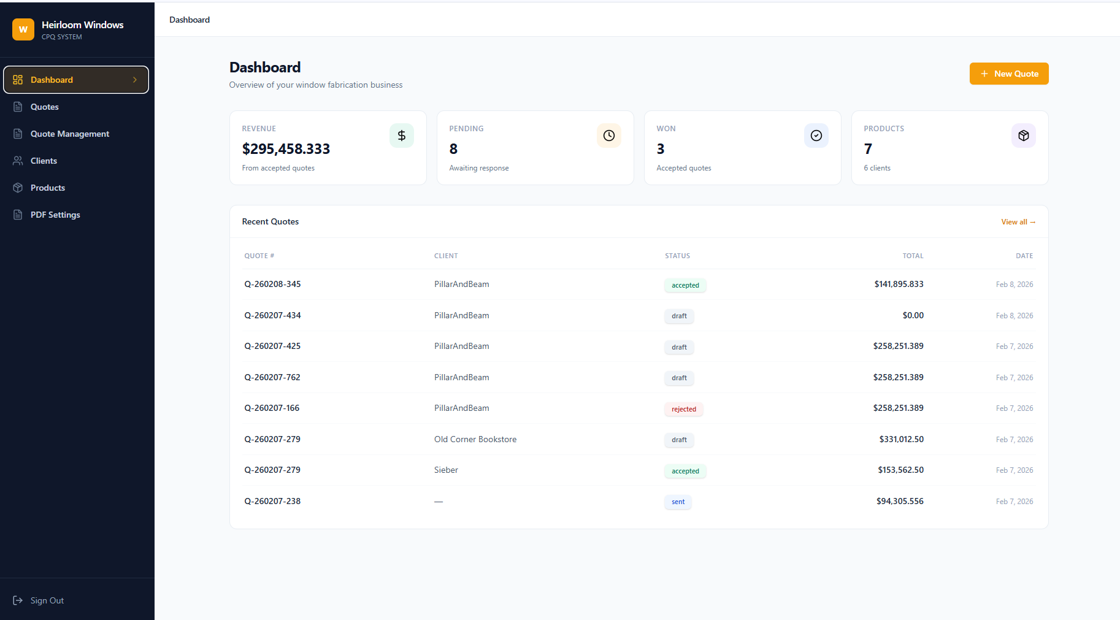Click PillarAndBeam in the Q-260207-166 row
The height and width of the screenshot is (620, 1120).
462,408
